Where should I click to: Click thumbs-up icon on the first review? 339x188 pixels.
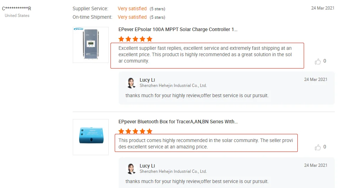[x=318, y=61]
